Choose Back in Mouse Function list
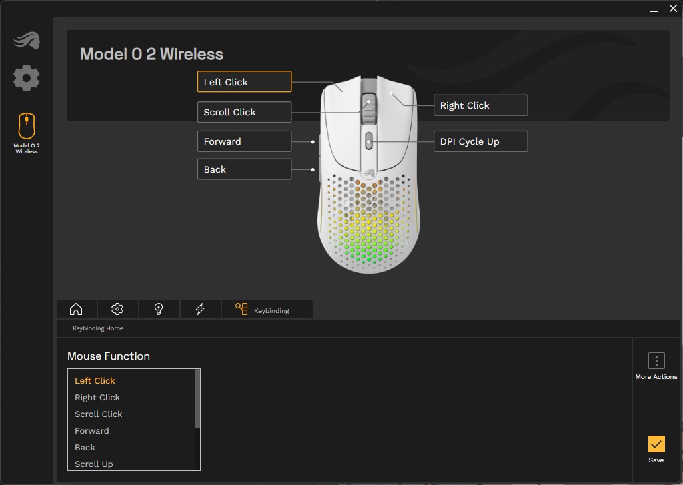The width and height of the screenshot is (683, 485). tap(85, 448)
